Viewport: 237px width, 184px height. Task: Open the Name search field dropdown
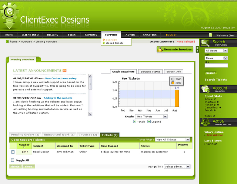[x=216, y=58]
